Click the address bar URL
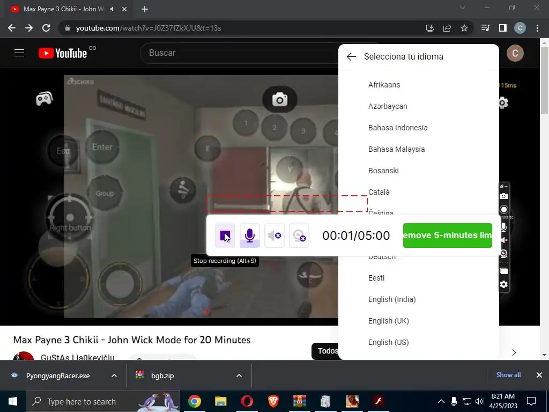The height and width of the screenshot is (412, 549). click(x=149, y=28)
